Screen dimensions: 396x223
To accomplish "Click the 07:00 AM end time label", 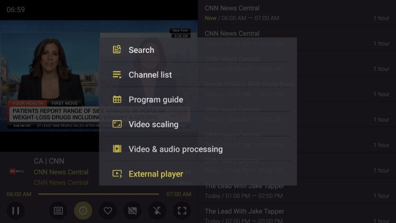I will click(x=178, y=194).
